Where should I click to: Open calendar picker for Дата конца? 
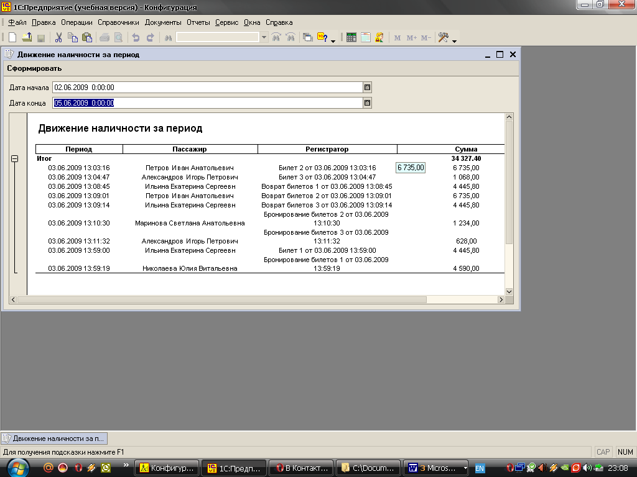(367, 103)
